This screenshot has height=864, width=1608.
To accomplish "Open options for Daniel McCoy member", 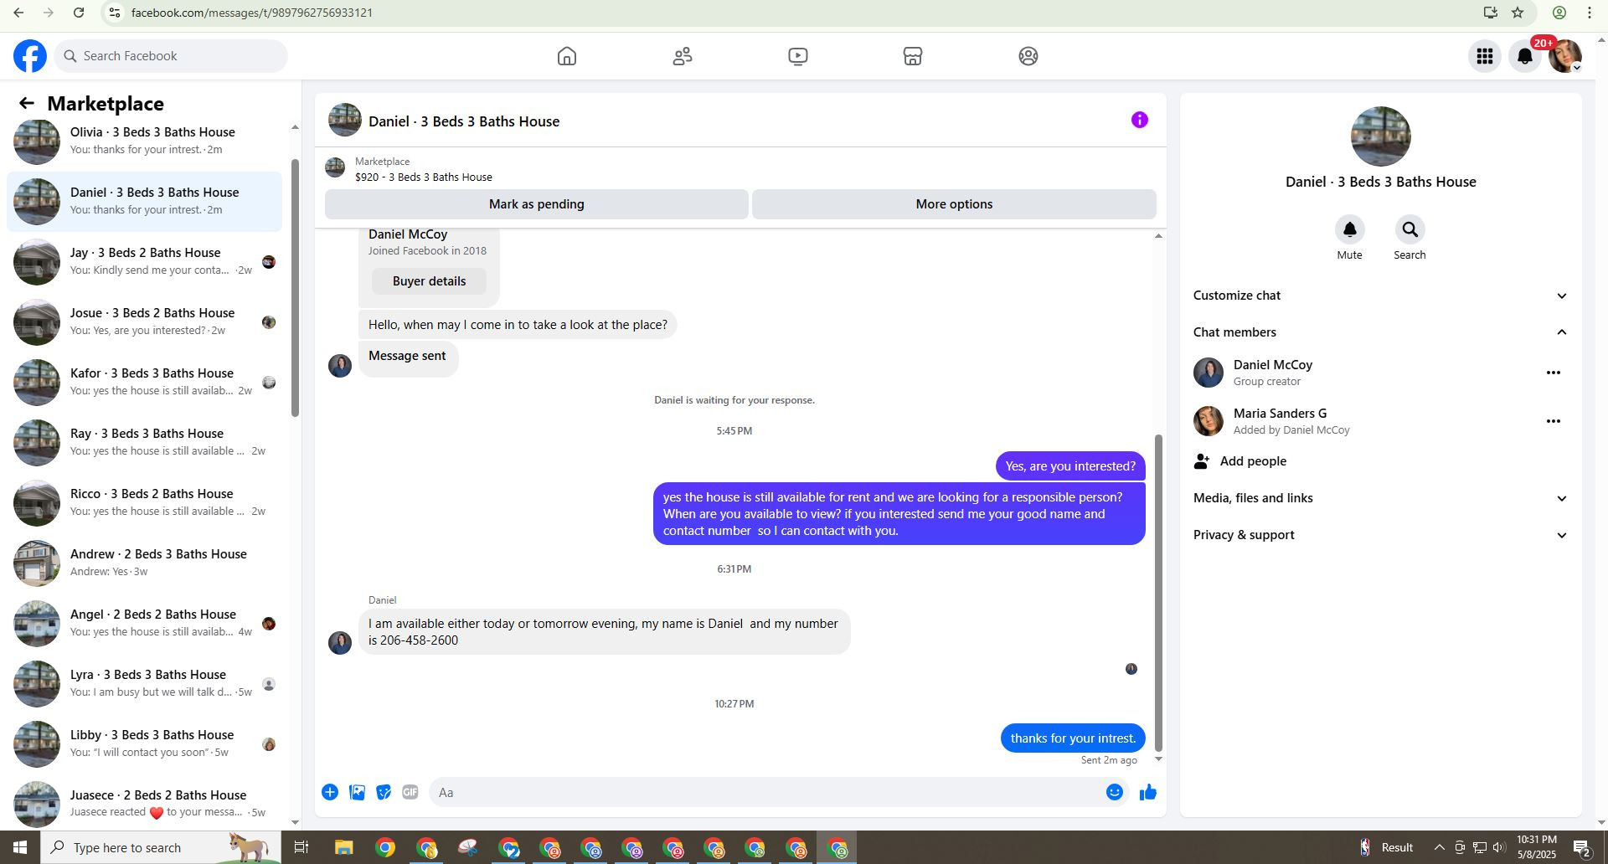I will pyautogui.click(x=1553, y=373).
